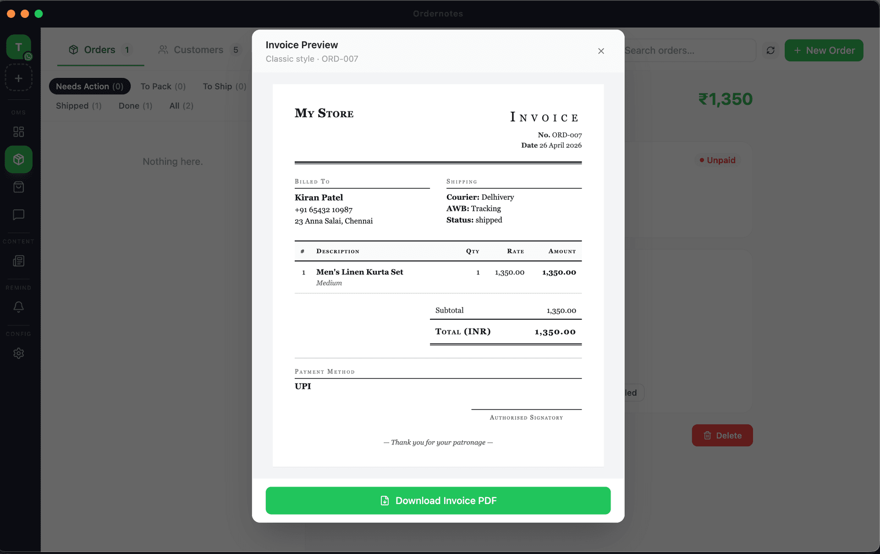Image resolution: width=880 pixels, height=554 pixels.
Task: Select the Needs Action filter pill
Action: [89, 86]
